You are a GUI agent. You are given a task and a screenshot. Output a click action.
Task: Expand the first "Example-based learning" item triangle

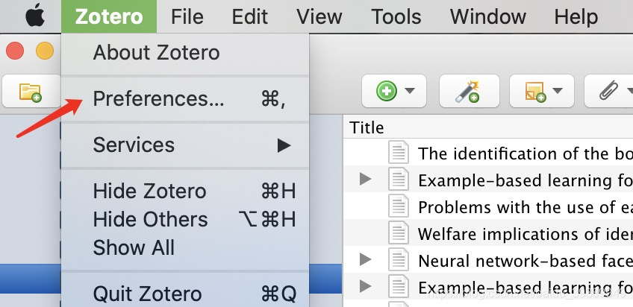365,179
